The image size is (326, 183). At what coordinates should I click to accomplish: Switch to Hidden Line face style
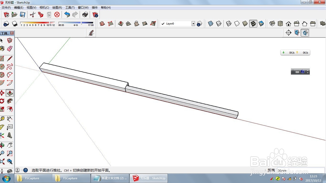(x=237, y=24)
